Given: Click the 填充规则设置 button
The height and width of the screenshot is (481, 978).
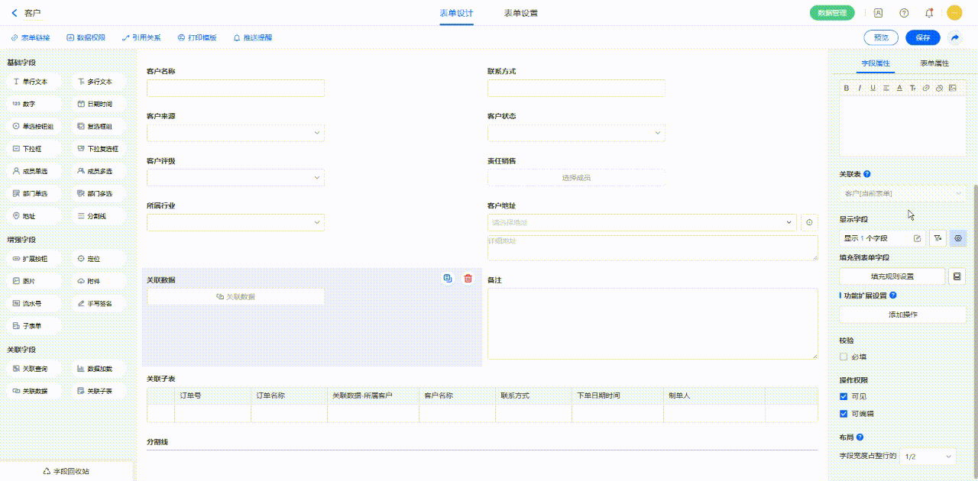Looking at the screenshot, I should click(892, 276).
